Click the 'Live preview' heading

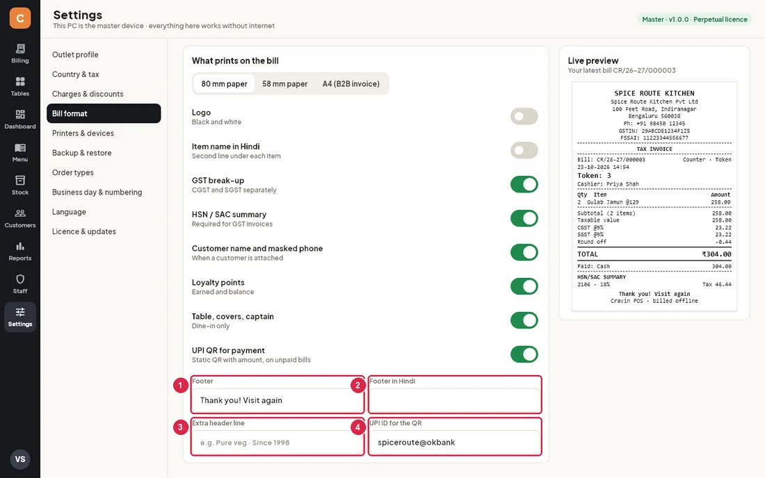pos(593,60)
